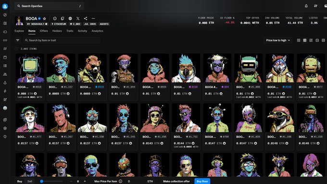Open the anchor icon in the sidebar
327x184 pixels.
[5, 83]
